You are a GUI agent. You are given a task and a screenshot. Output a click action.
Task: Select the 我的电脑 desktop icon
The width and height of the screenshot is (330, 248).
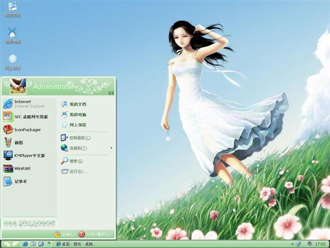click(x=12, y=35)
